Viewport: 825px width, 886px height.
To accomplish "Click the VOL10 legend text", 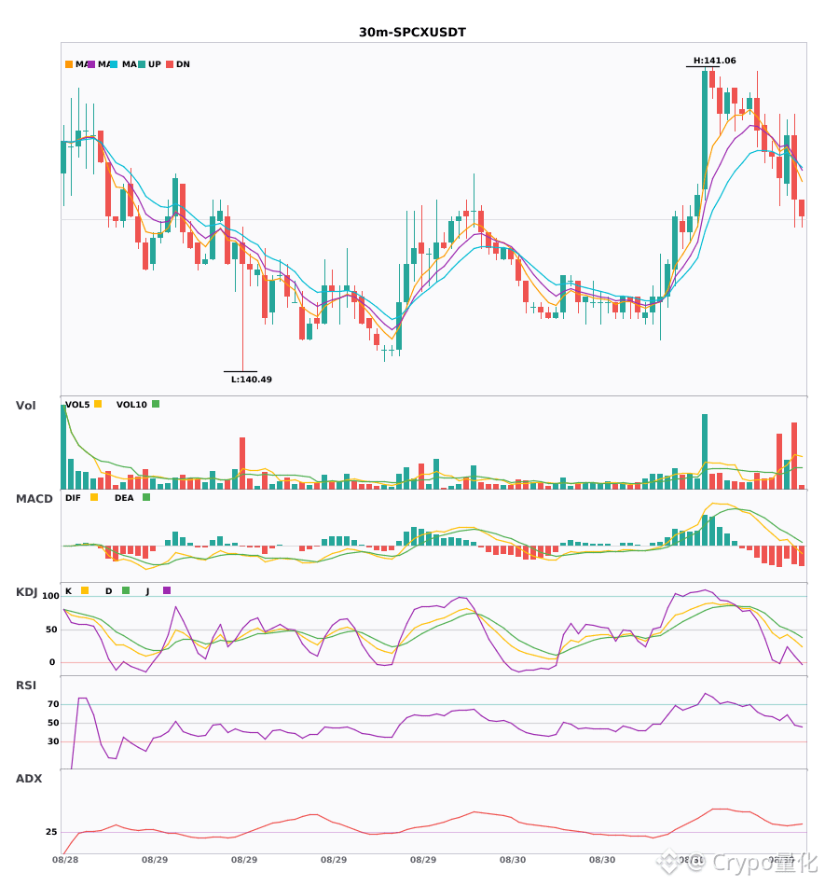I will pos(131,405).
